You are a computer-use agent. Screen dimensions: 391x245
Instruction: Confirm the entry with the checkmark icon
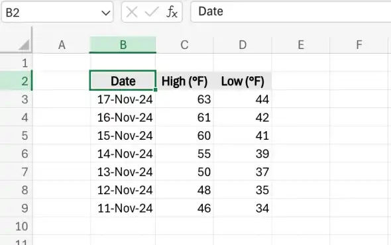[x=152, y=12]
